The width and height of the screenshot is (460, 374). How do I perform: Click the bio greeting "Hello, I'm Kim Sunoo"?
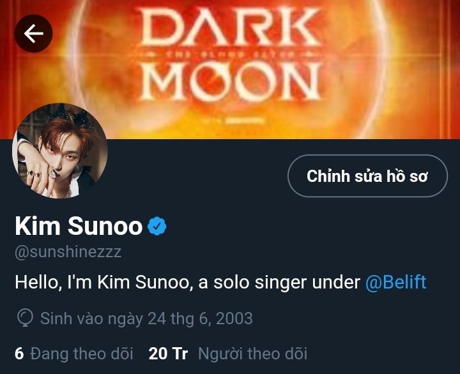point(103,282)
